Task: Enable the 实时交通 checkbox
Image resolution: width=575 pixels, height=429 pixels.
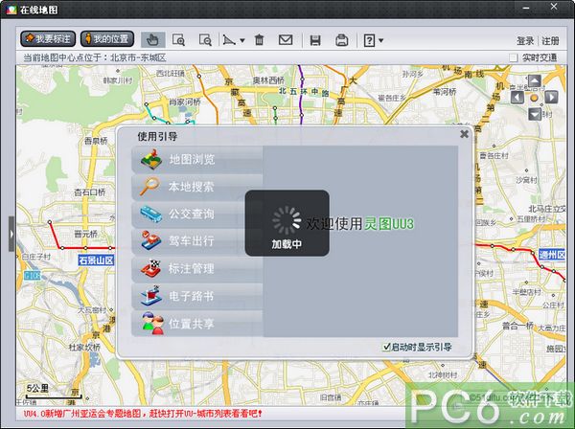Action: (x=515, y=57)
